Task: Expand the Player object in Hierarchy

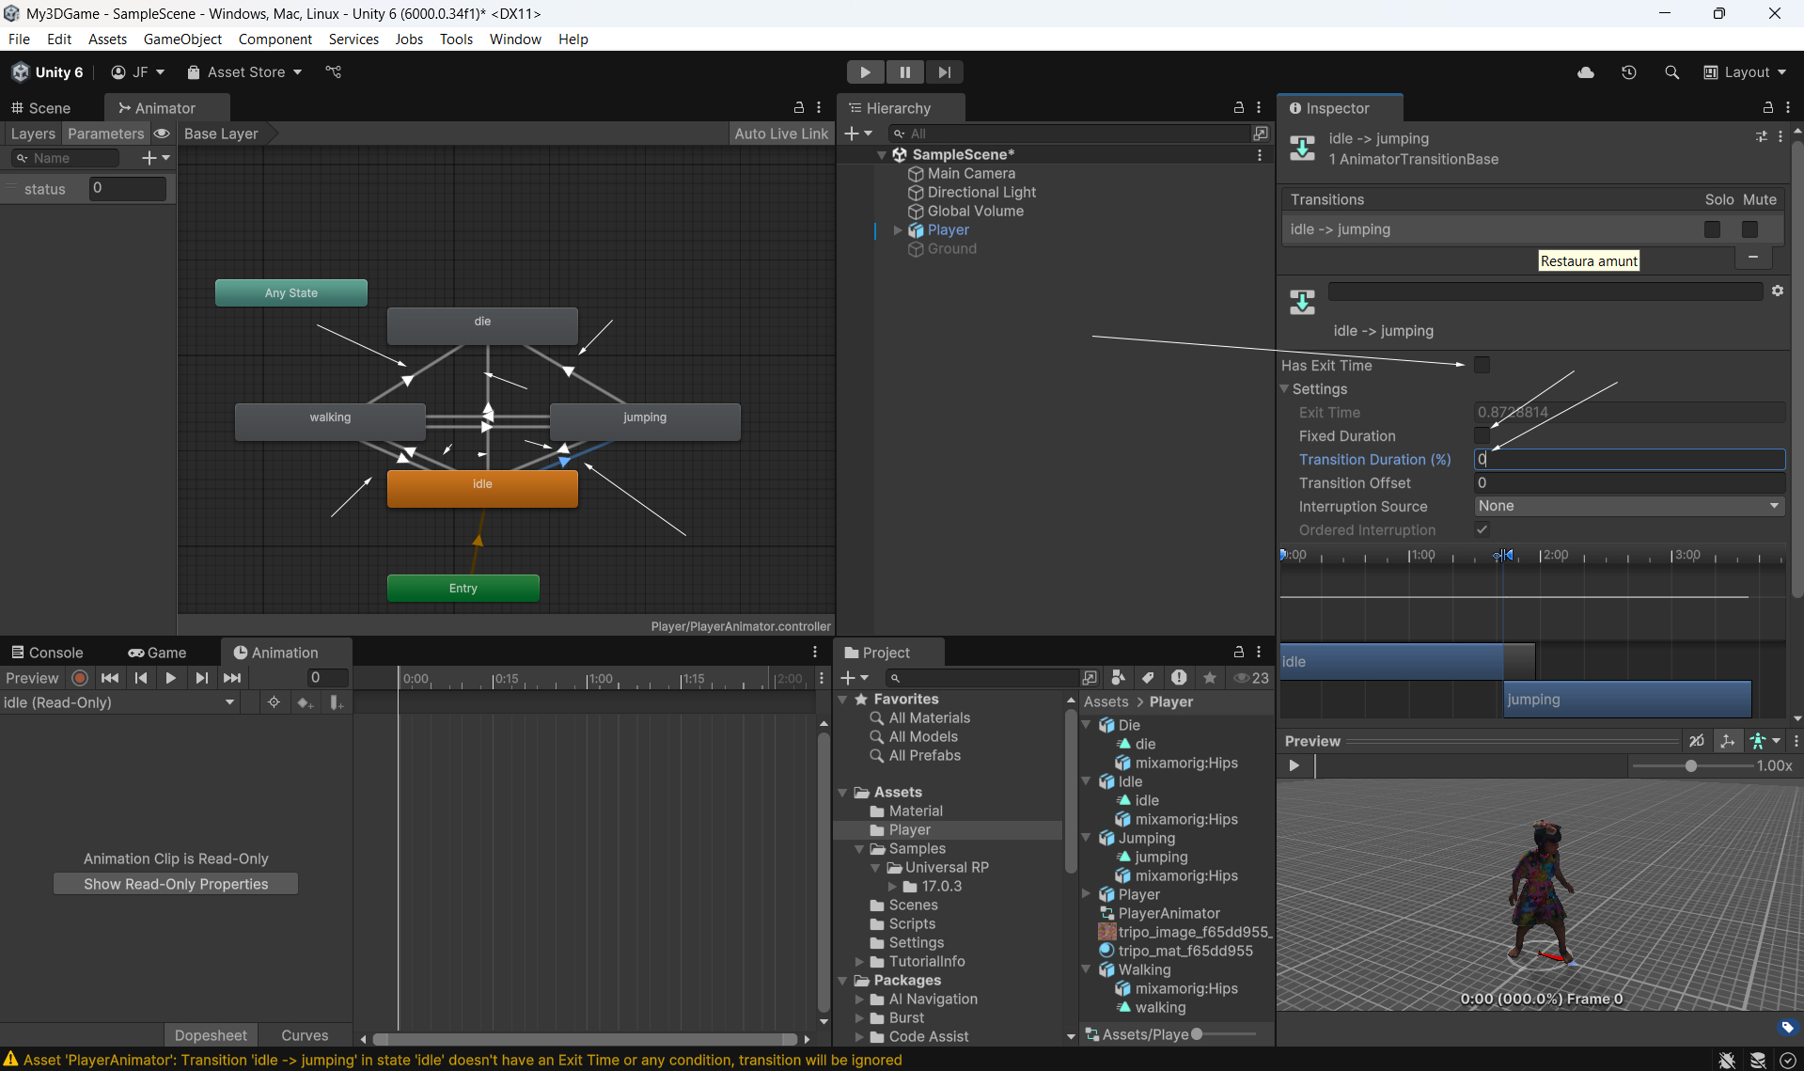Action: pyautogui.click(x=898, y=230)
